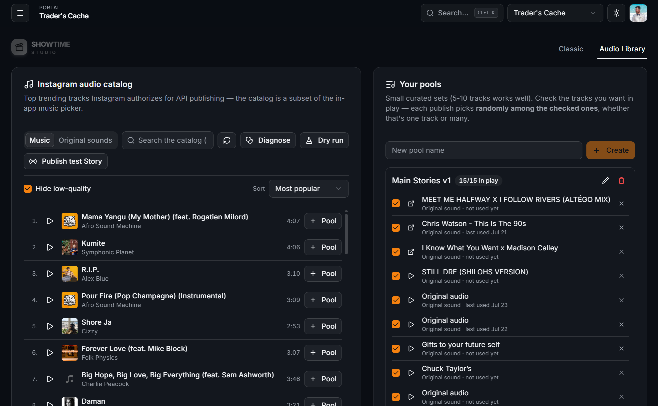Play R.I.P. track preview
This screenshot has height=406, width=658.
(x=50, y=274)
